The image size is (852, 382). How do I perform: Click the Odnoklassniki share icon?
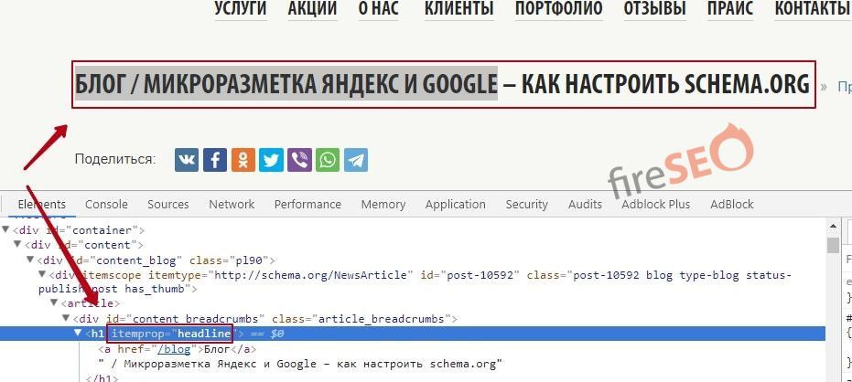point(243,160)
